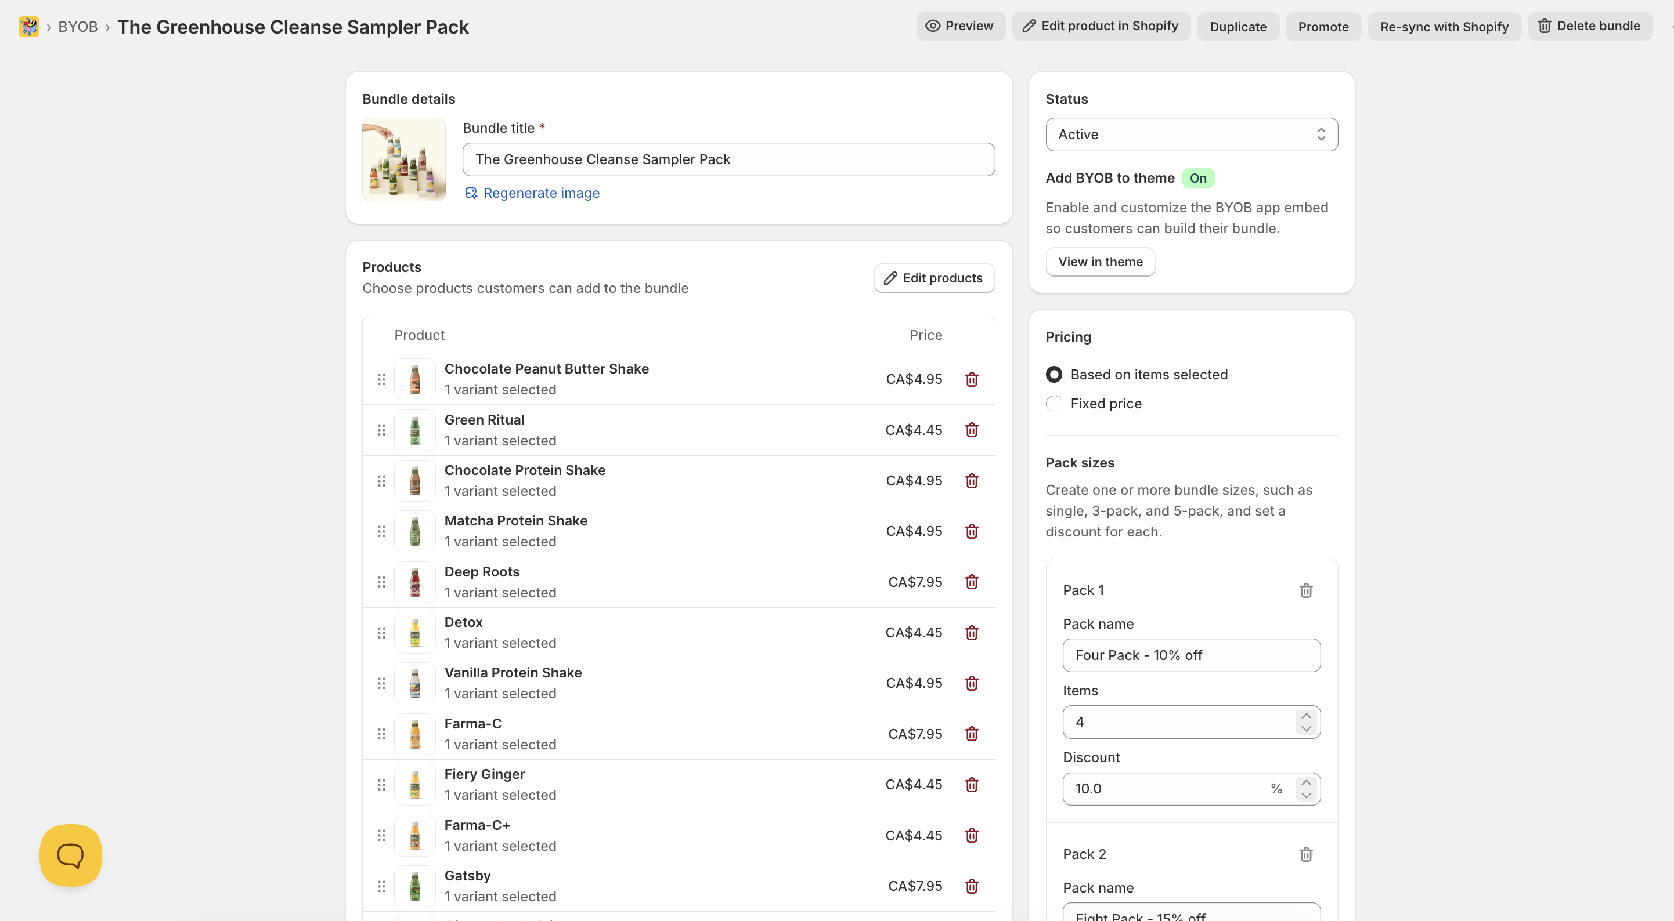This screenshot has height=921, width=1674.
Task: Click the Bundle title input field
Action: point(728,159)
